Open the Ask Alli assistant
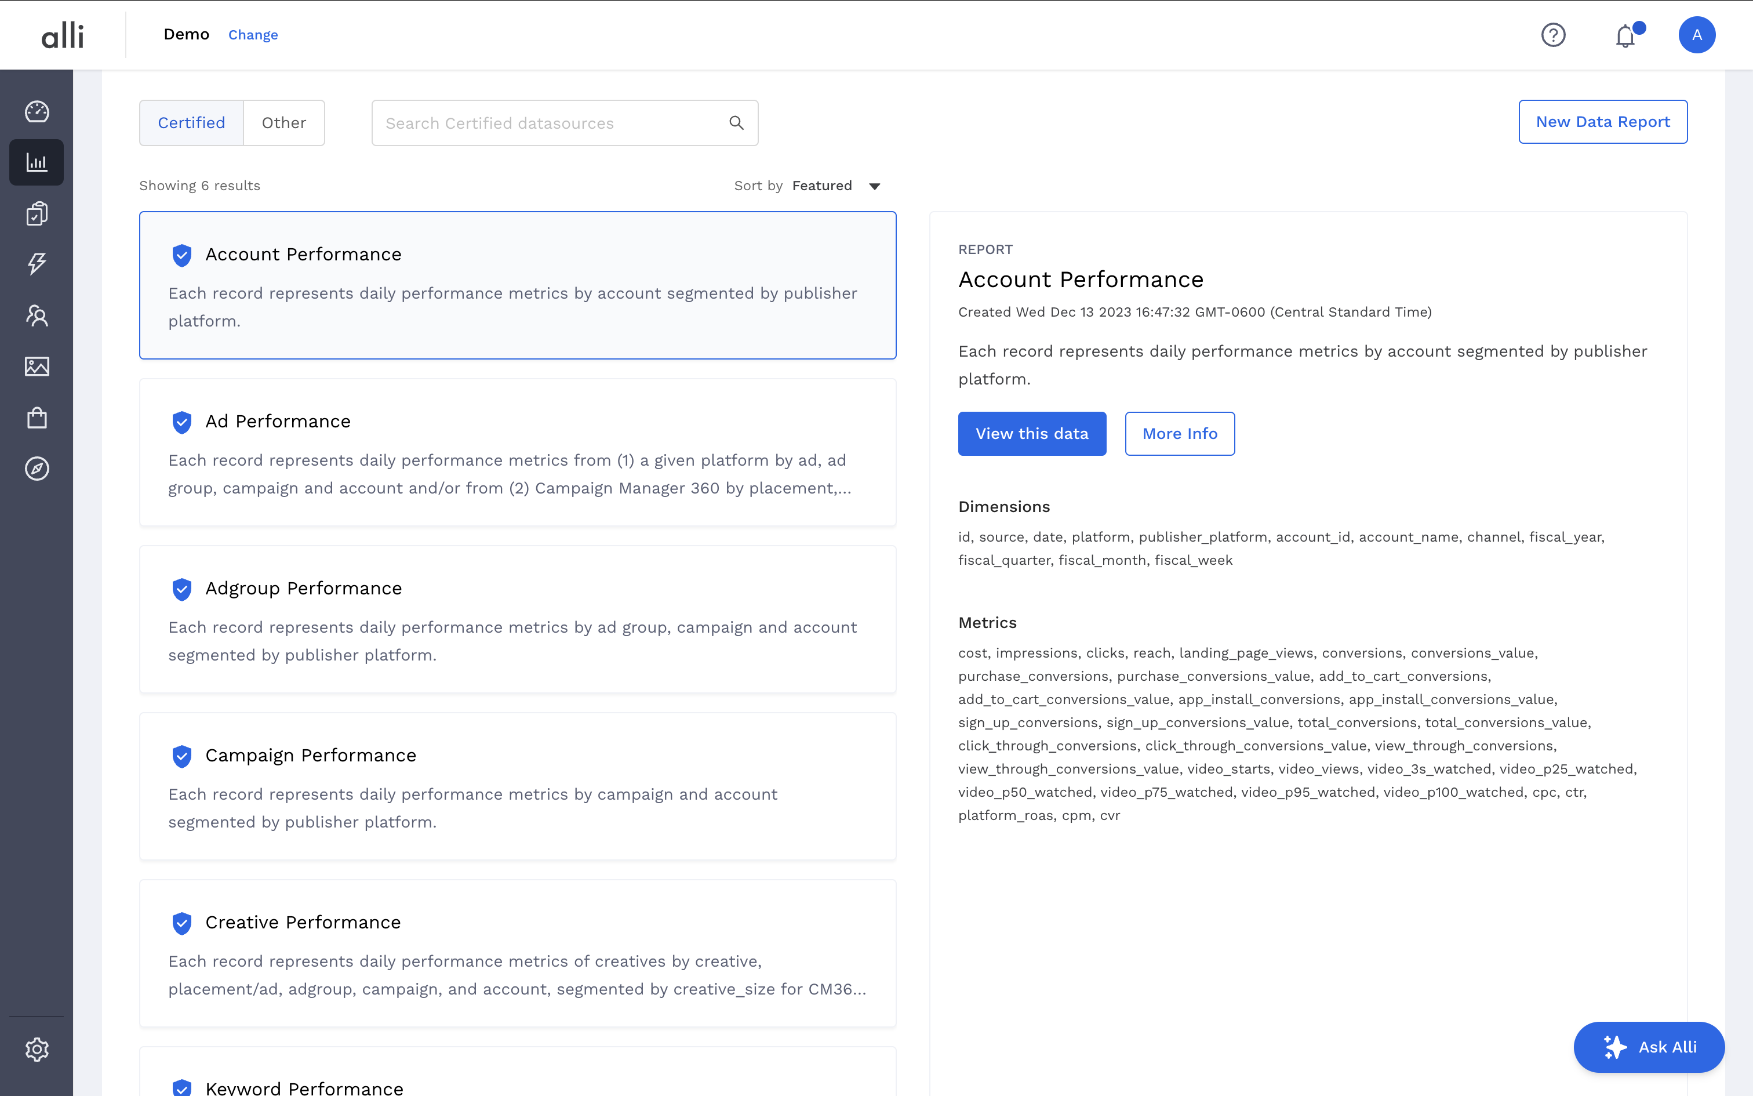This screenshot has width=1753, height=1096. click(x=1649, y=1047)
